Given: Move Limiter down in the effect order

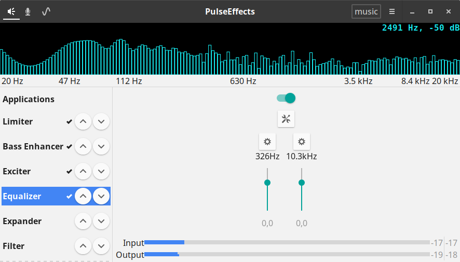Looking at the screenshot, I should 101,121.
